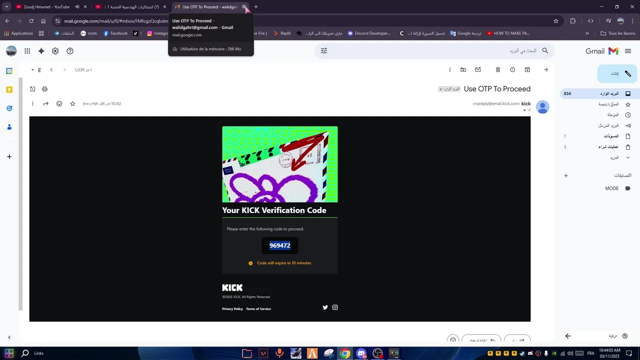Go back to inbox arrow
The image size is (640, 360).
[x=545, y=69]
